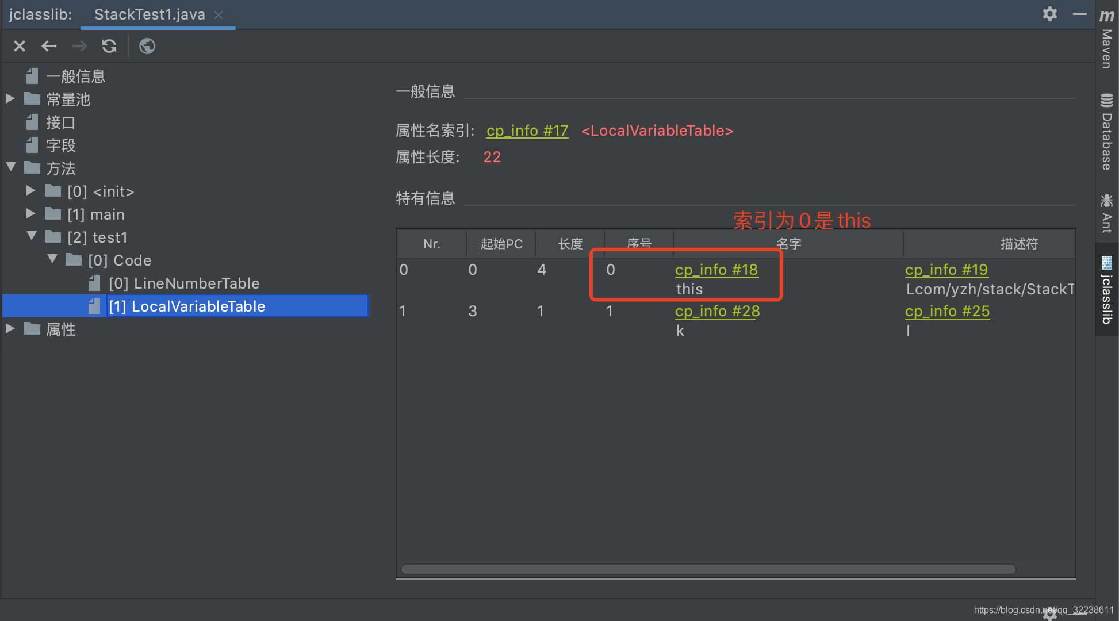This screenshot has height=621, width=1119.
Task: Select the 字段 tree node
Action: coord(60,145)
